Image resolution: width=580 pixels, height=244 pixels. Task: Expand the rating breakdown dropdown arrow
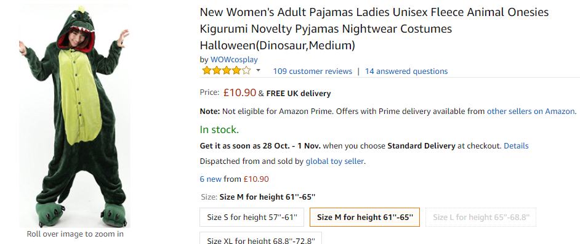pyautogui.click(x=258, y=70)
